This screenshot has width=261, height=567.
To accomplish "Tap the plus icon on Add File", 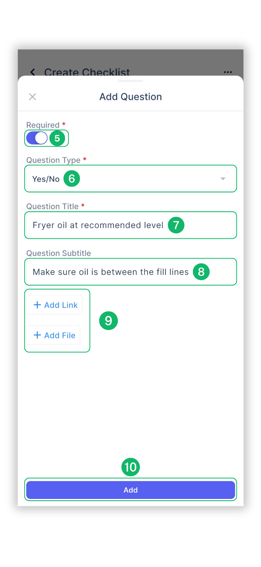I will (37, 335).
